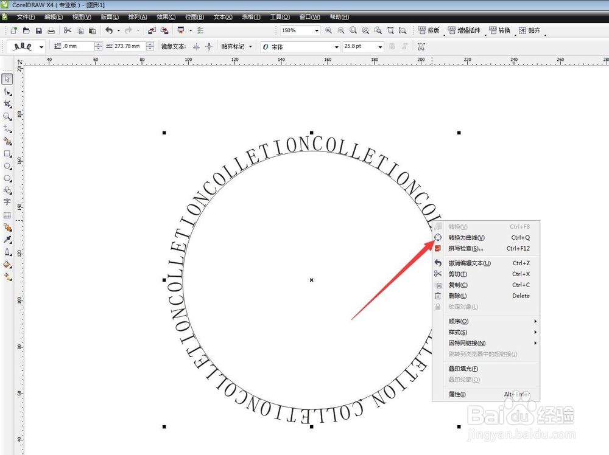Select the Crop tool in the toolbox
Image resolution: width=609 pixels, height=455 pixels.
(7, 104)
